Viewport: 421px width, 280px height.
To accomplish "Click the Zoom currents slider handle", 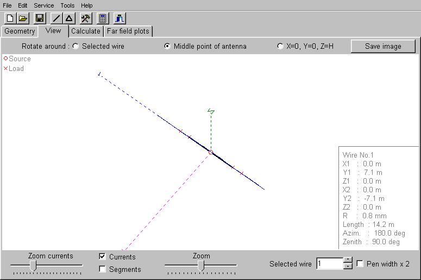I will pos(33,265).
